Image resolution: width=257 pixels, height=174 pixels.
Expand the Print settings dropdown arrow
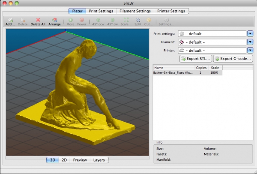click(250, 33)
